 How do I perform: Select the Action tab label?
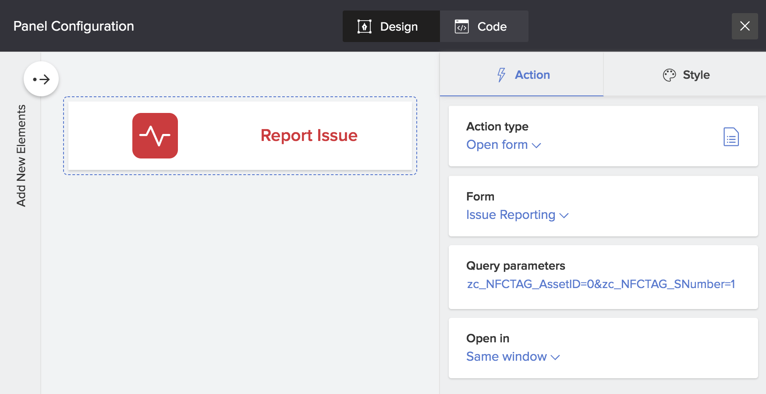coord(532,75)
